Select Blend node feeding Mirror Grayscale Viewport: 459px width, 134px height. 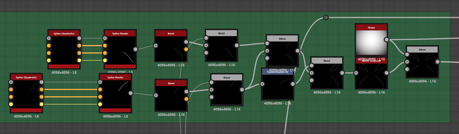327,73
